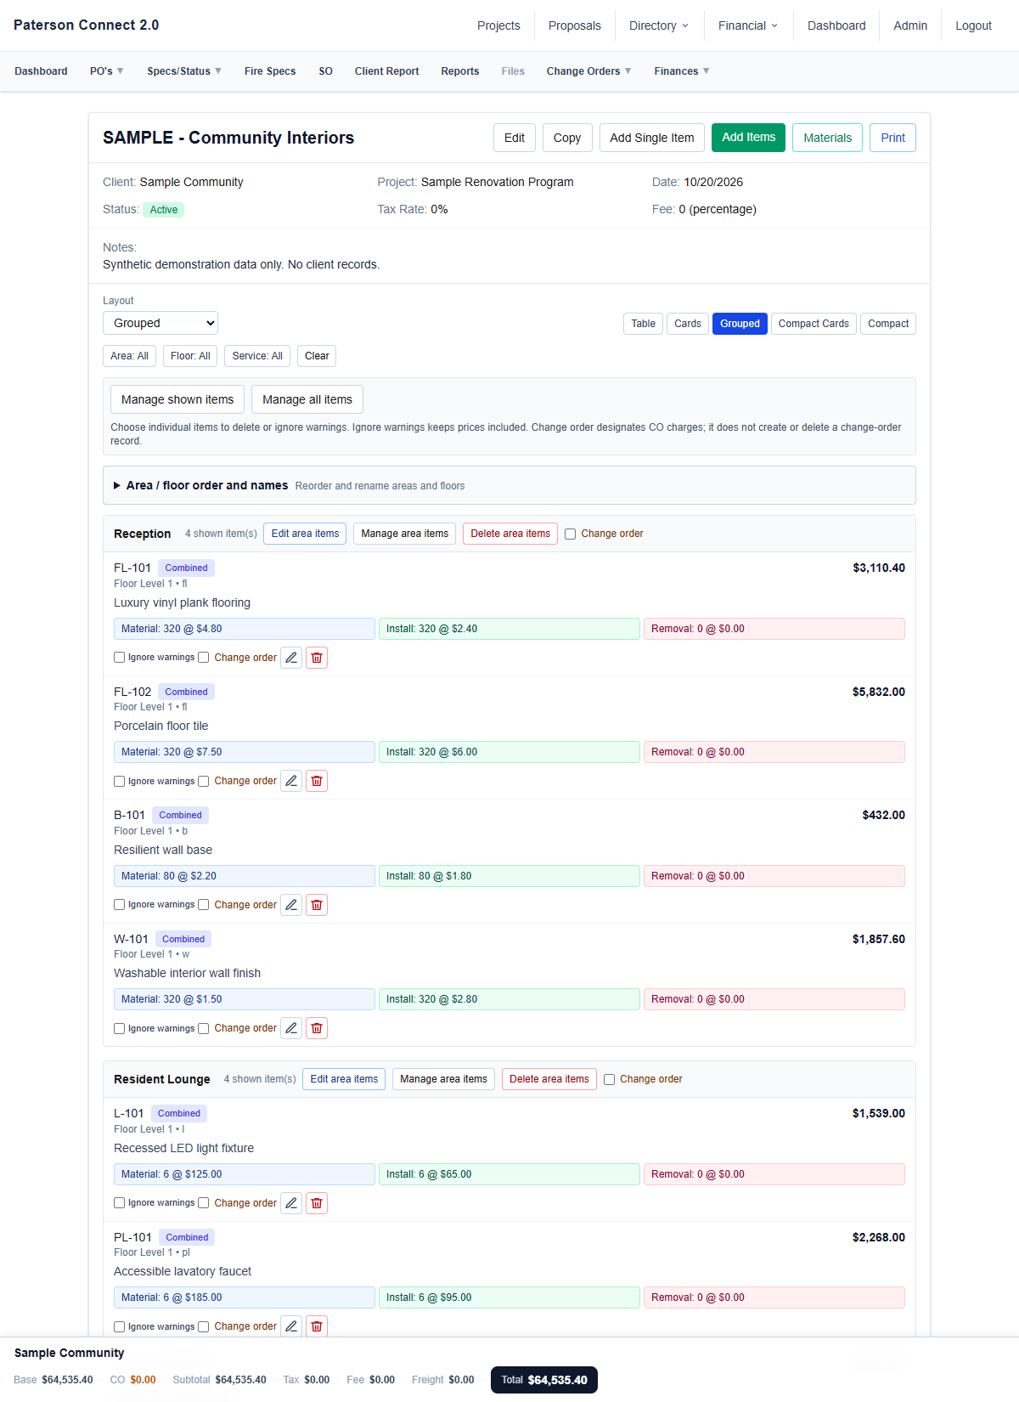Edit the W-101 wall finish item
Image resolution: width=1019 pixels, height=1402 pixels.
pos(291,1028)
